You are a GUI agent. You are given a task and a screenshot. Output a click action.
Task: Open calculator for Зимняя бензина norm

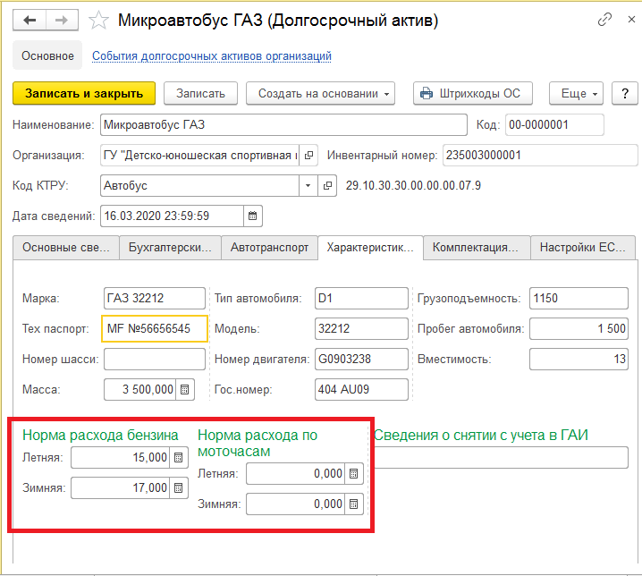pos(180,487)
